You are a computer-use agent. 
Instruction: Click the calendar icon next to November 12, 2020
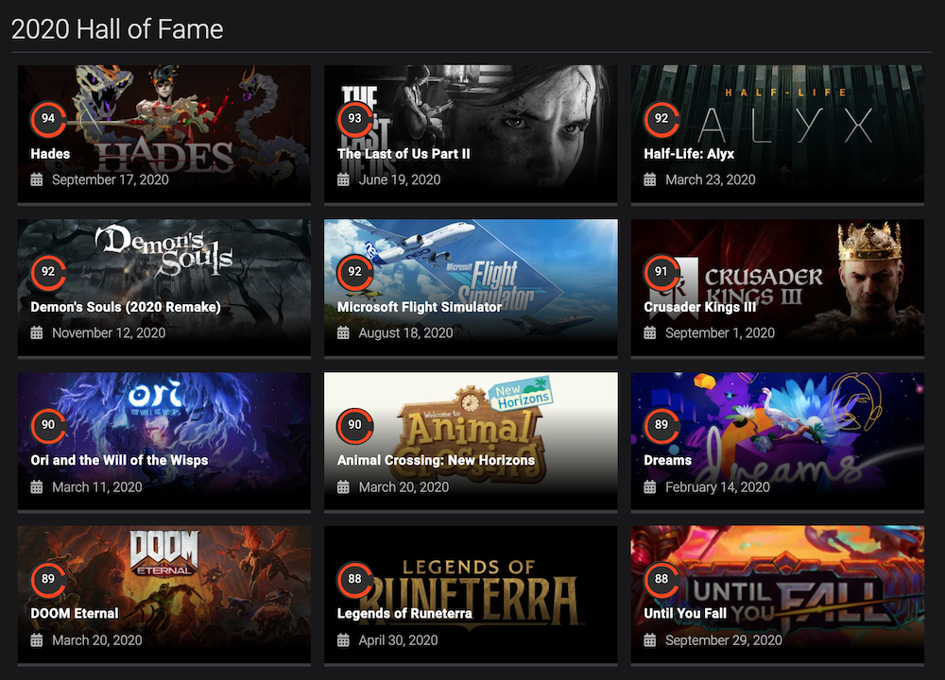click(37, 333)
